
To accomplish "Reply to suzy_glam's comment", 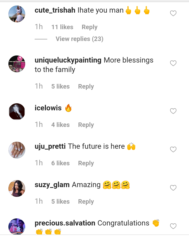I will coord(86,202).
